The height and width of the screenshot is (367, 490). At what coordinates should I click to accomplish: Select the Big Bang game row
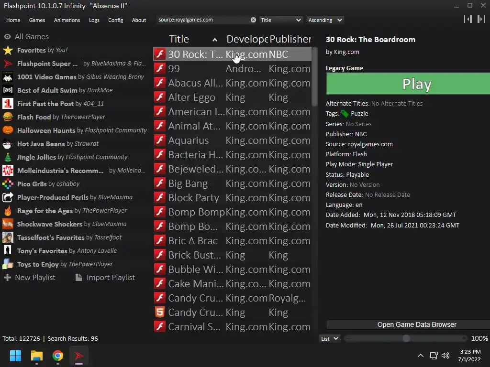[232, 183]
